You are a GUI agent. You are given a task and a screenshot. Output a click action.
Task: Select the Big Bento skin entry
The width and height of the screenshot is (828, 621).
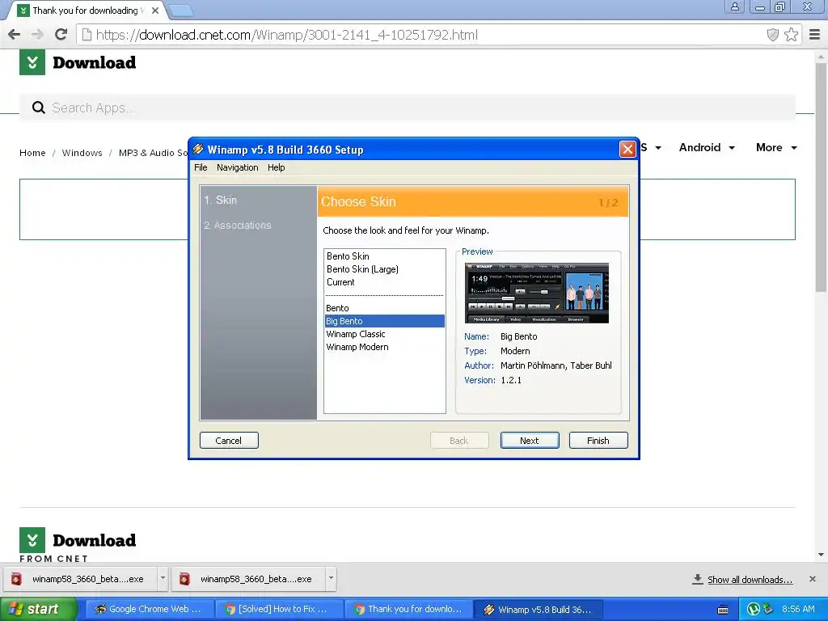[x=384, y=321]
